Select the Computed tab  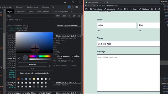click(20, 11)
